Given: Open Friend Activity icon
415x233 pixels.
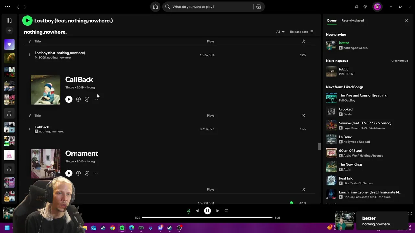Looking at the screenshot, I should 365,7.
